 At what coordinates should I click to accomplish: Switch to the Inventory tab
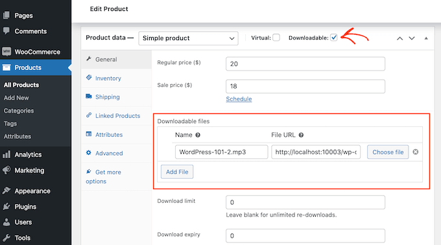116,78
